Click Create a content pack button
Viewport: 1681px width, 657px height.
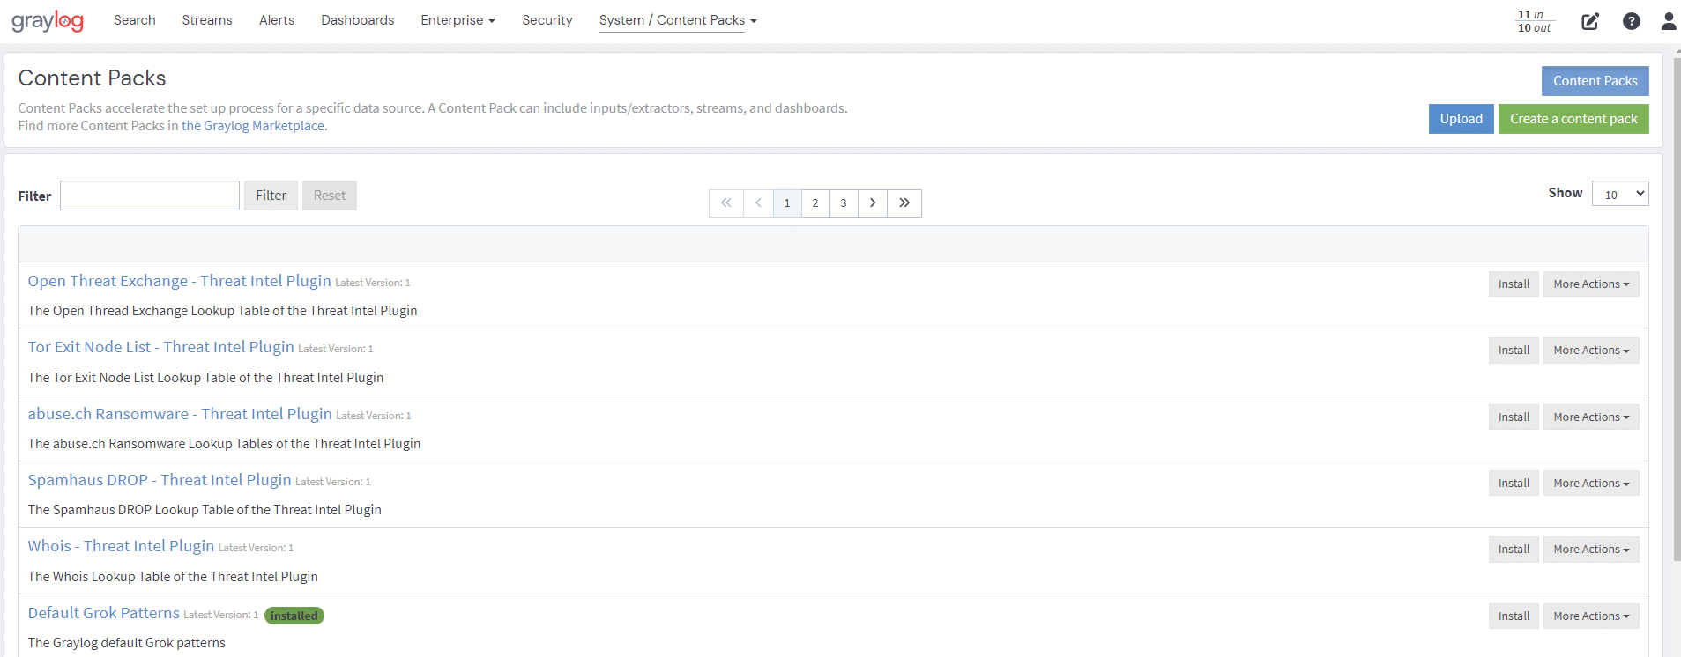1573,119
